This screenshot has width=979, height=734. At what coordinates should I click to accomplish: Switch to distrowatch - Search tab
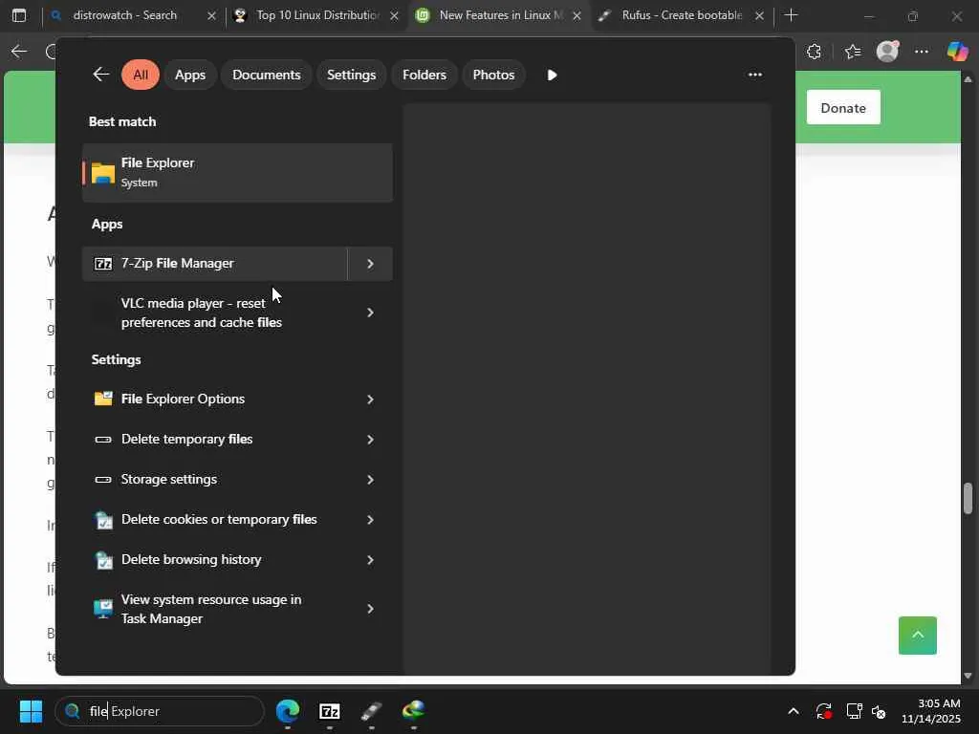pos(124,15)
